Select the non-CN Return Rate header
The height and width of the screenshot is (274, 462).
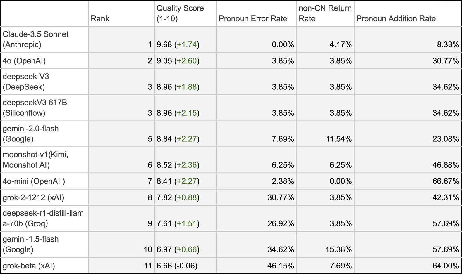pyautogui.click(x=325, y=13)
